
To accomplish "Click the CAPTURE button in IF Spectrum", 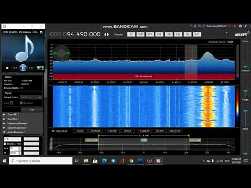I will tap(96, 131).
